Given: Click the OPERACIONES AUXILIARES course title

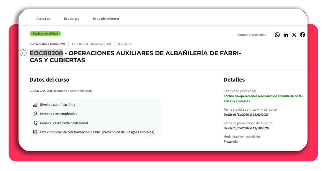Looking at the screenshot, I should pyautogui.click(x=135, y=56).
